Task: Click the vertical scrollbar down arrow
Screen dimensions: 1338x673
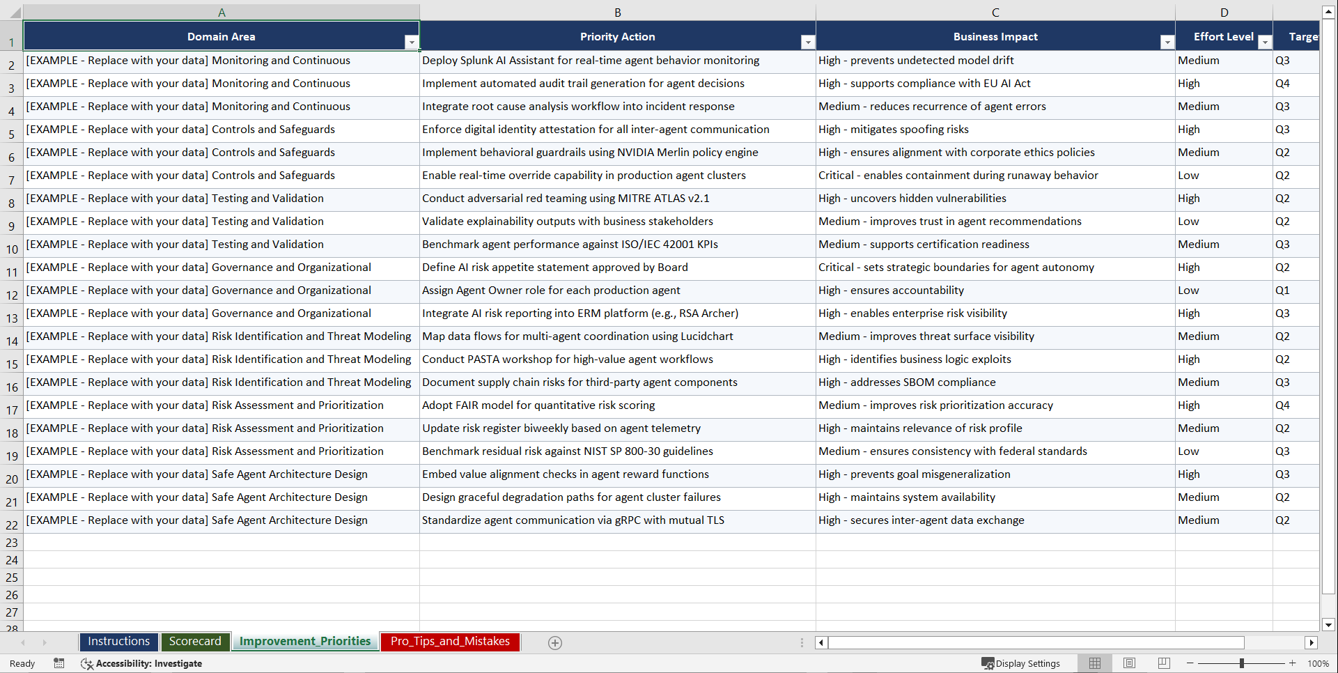Action: (1329, 626)
